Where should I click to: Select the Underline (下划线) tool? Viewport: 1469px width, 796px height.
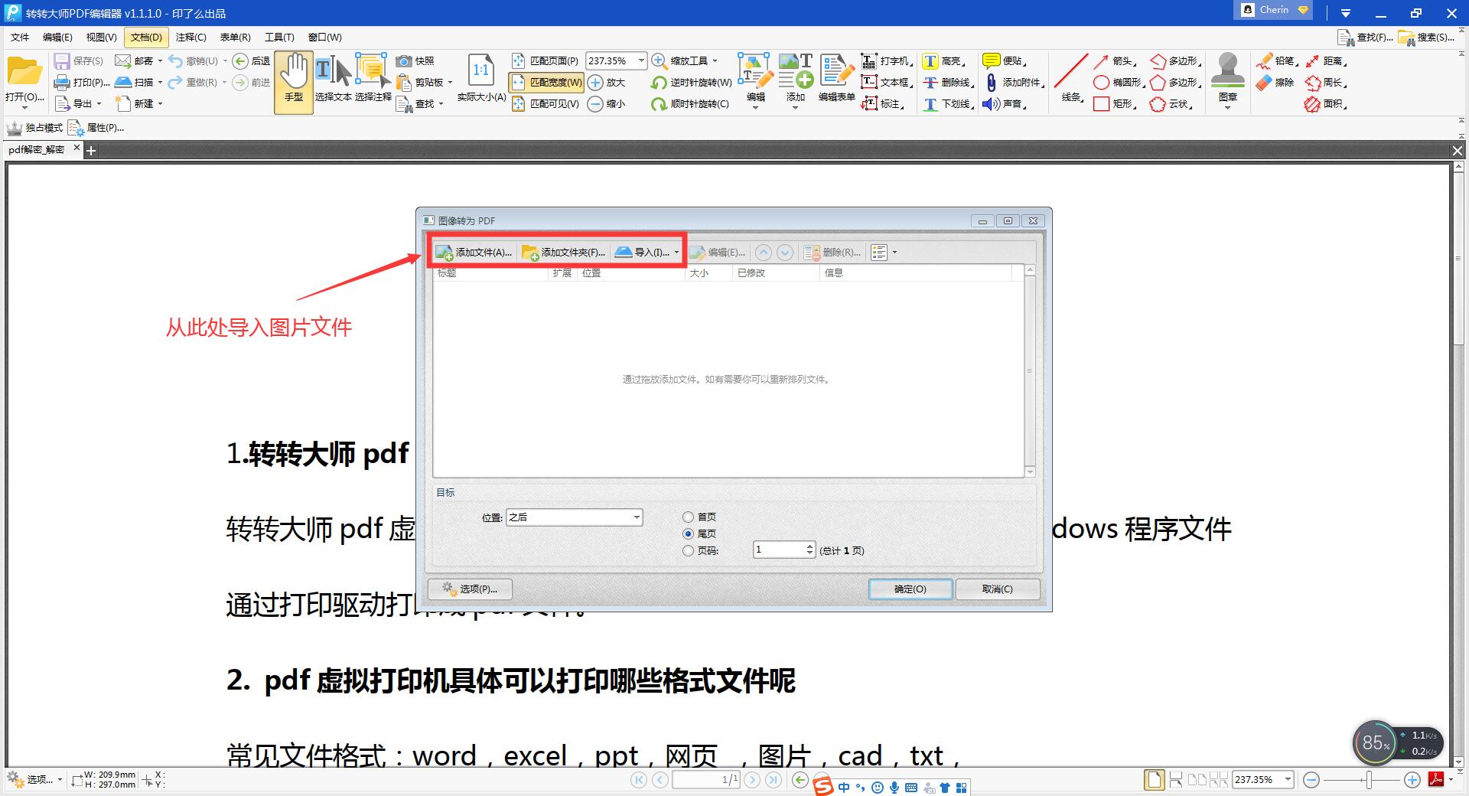(x=947, y=103)
